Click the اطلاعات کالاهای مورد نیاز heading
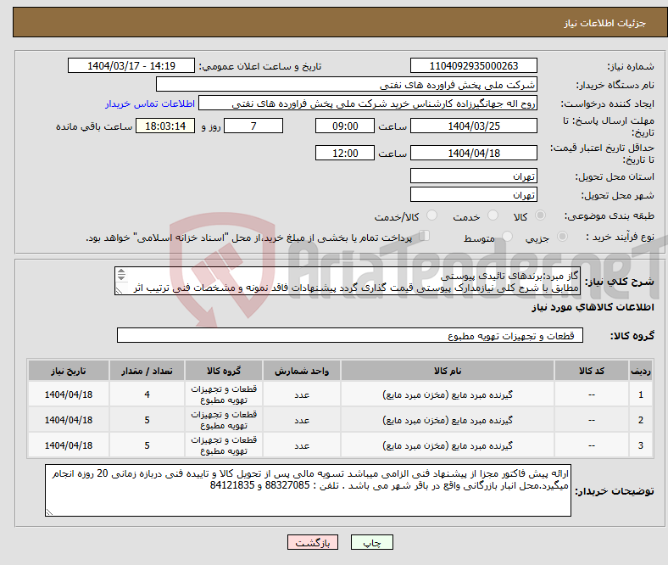 tap(593, 307)
